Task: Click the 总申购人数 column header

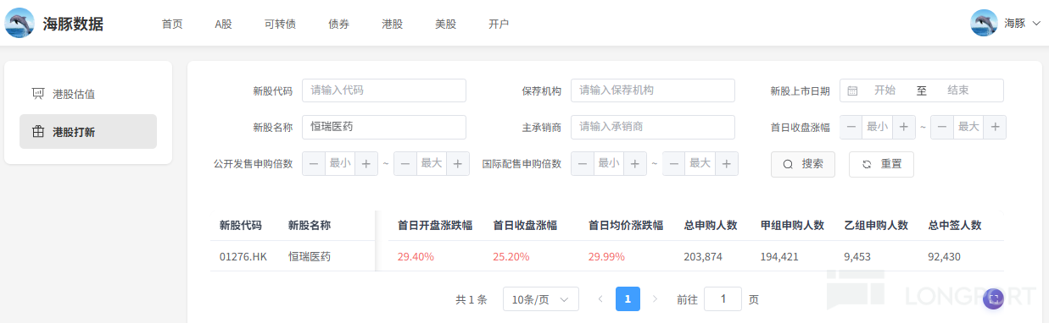Action: tap(711, 226)
